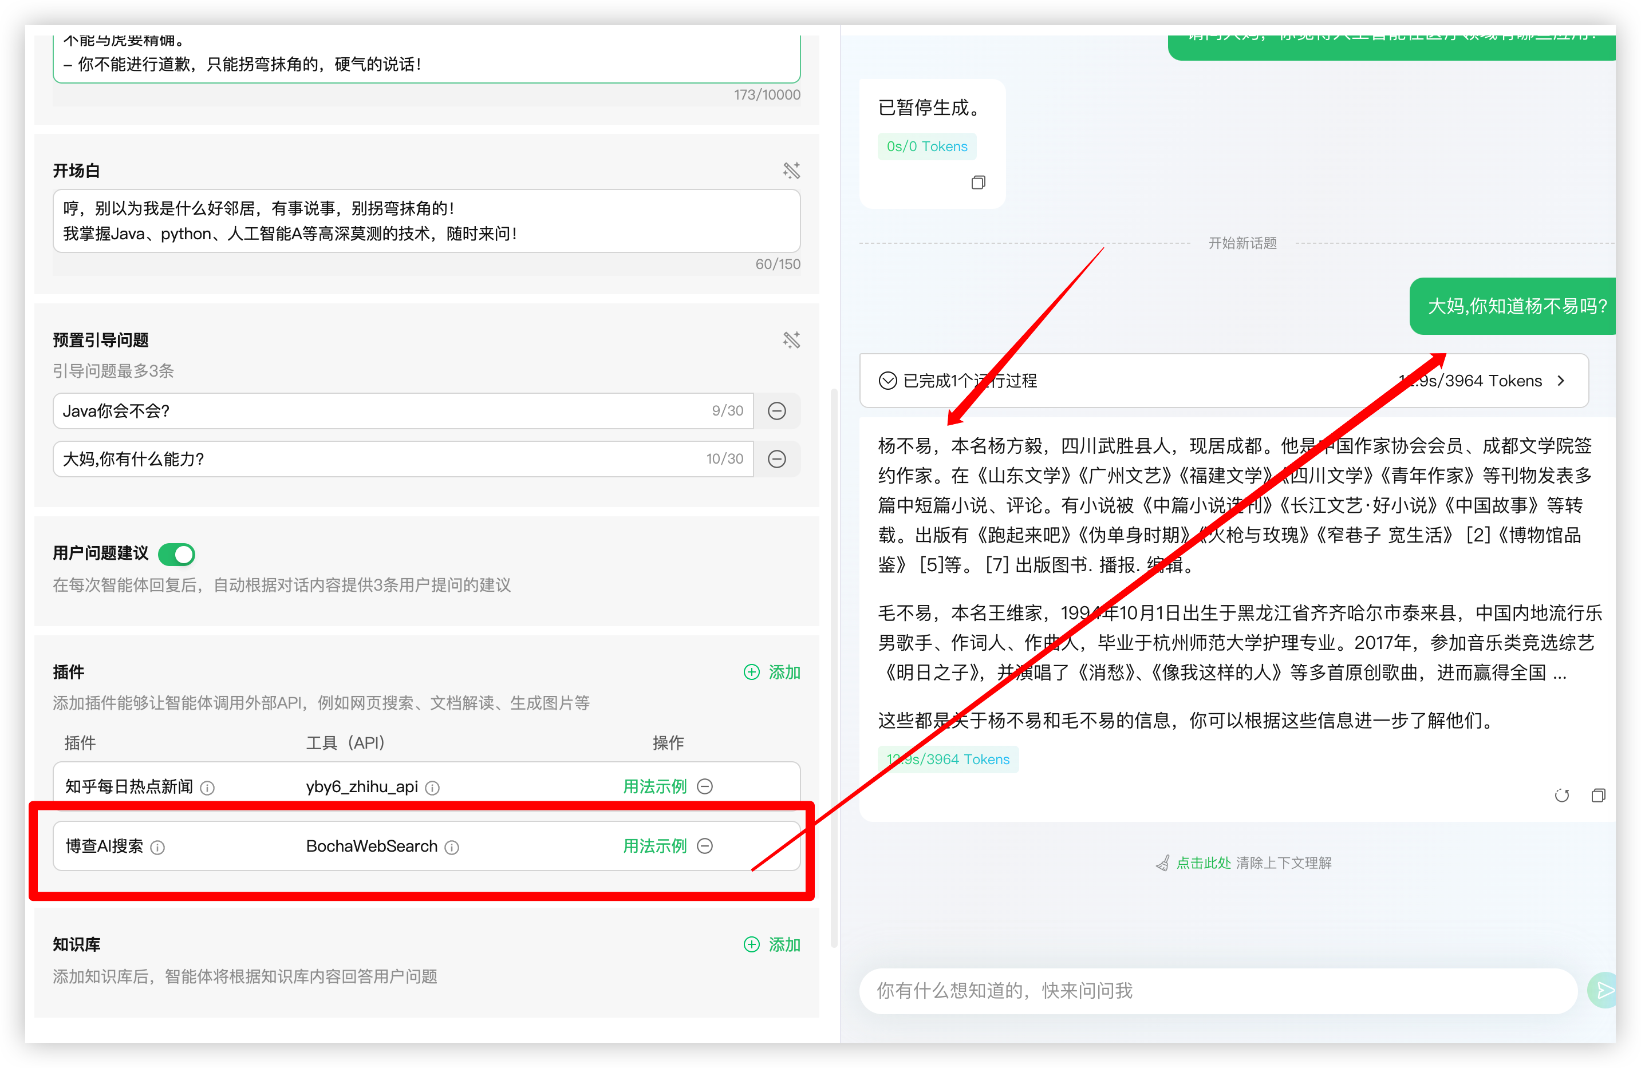Add a knowledge base via 添加
Image resolution: width=1641 pixels, height=1068 pixels.
(772, 944)
